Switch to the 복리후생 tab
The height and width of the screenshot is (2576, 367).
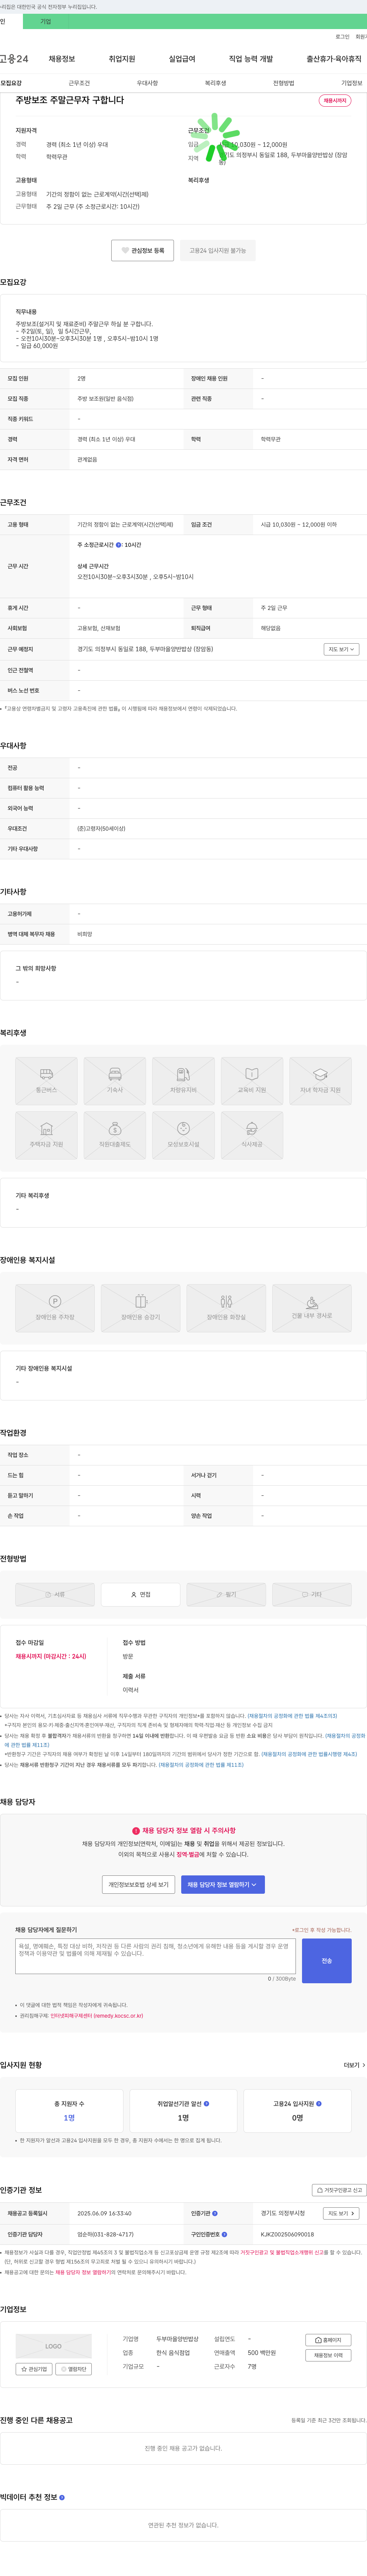coord(215,83)
